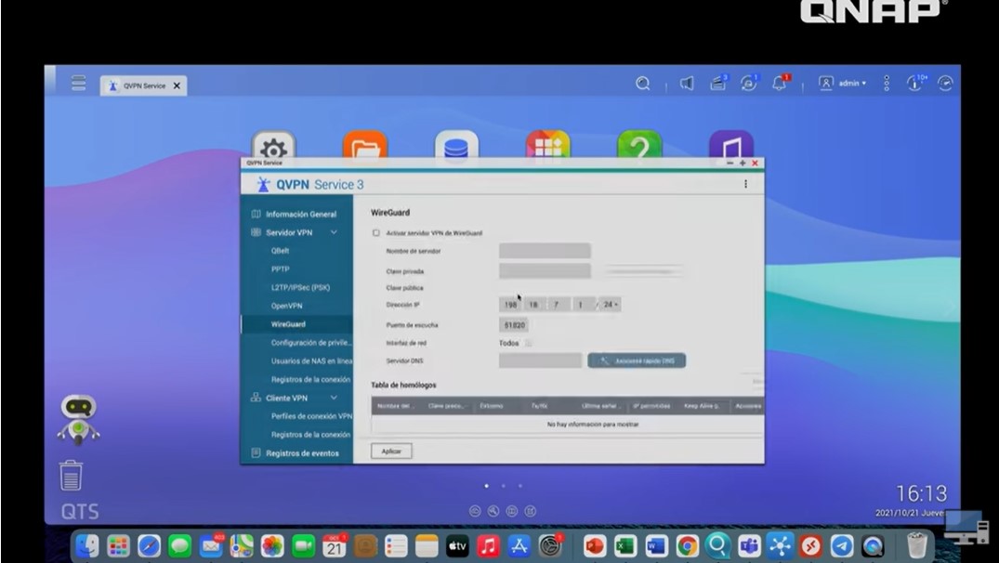Open the QTS desktop trash bin
Image resolution: width=999 pixels, height=563 pixels.
71,475
